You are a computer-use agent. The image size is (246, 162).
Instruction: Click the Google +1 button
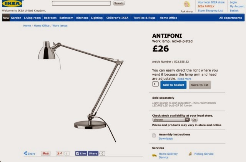click(x=60, y=154)
